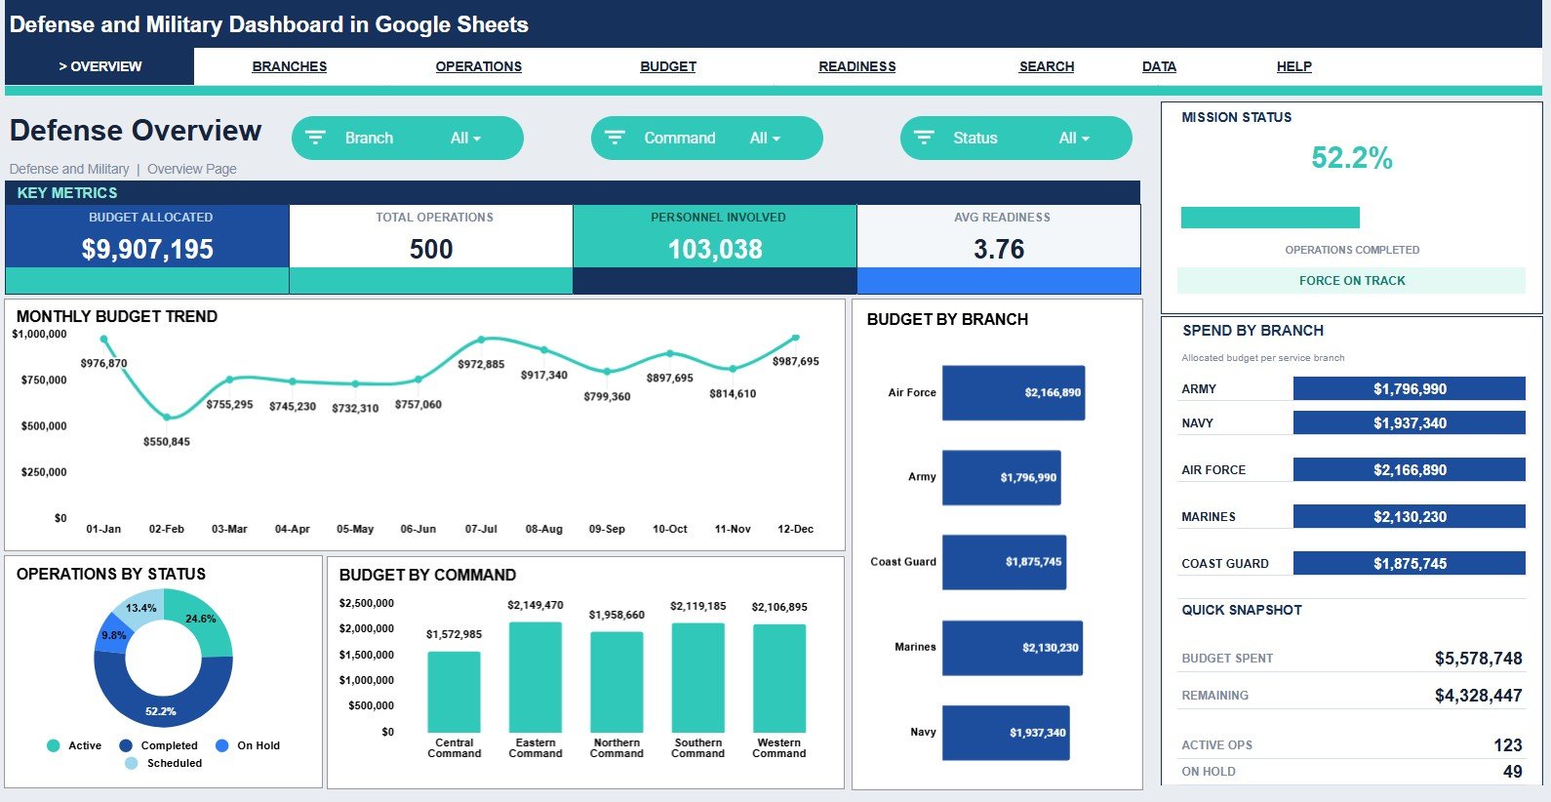Go to the Budget tab

coord(668,66)
